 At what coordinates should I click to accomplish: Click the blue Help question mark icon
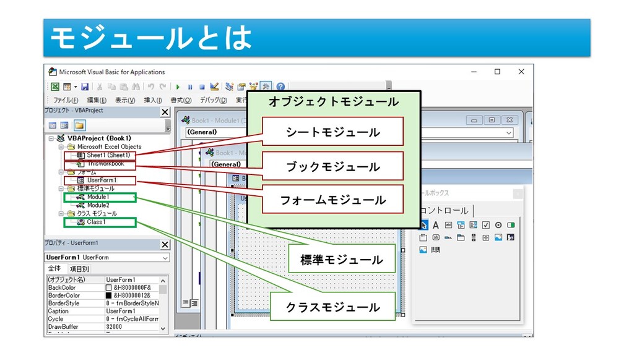click(280, 87)
